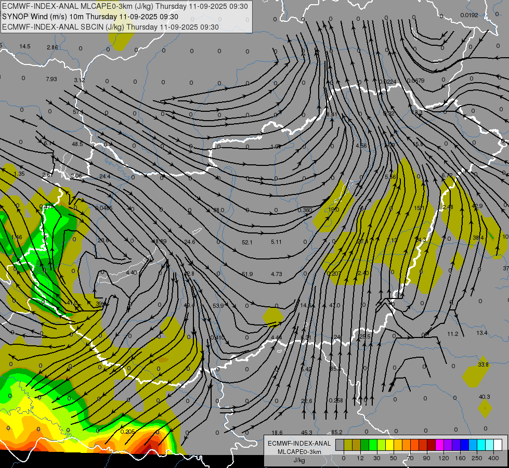Click legend scale value '160'
The height and width of the screenshot is (468, 509).
point(460,458)
